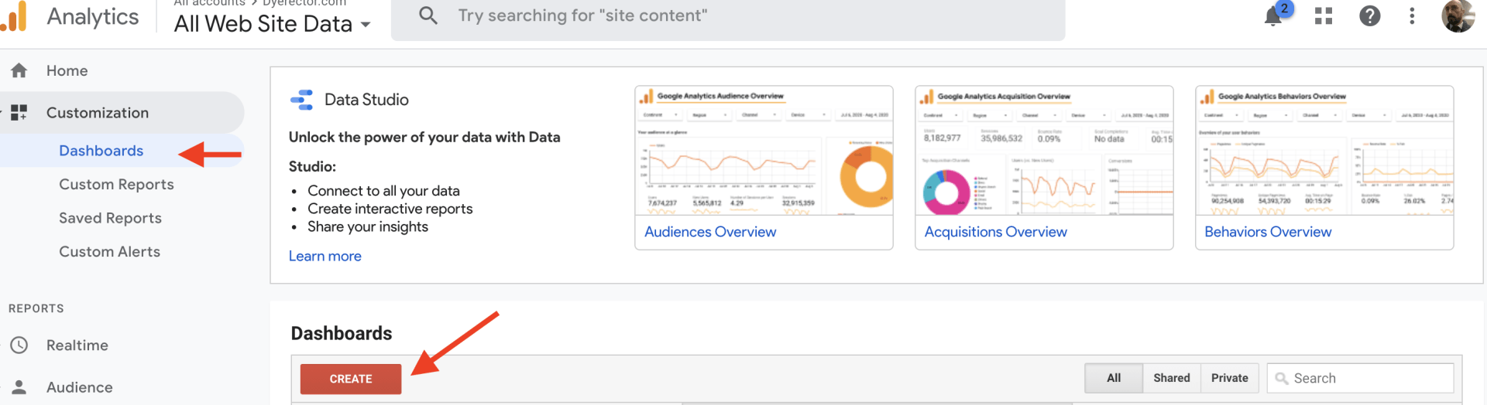Click the dashboards Search field
Screen dimensions: 1487x405
click(1360, 378)
